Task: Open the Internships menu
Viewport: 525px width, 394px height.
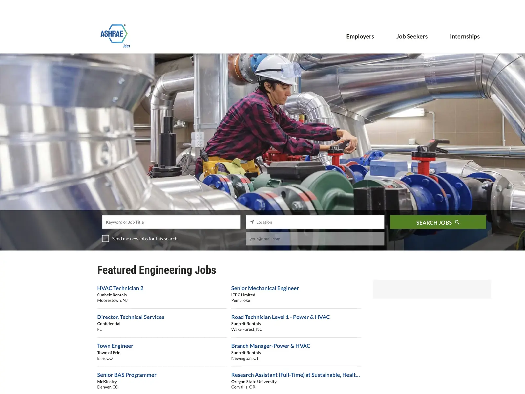Action: 465,36
